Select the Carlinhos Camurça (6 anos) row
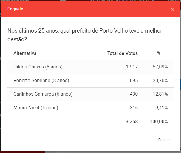The image size is (181, 153). click(x=43, y=94)
